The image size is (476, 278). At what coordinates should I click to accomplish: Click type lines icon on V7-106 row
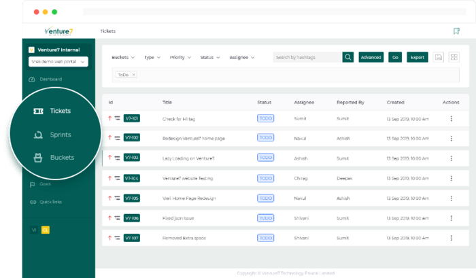coord(117,218)
